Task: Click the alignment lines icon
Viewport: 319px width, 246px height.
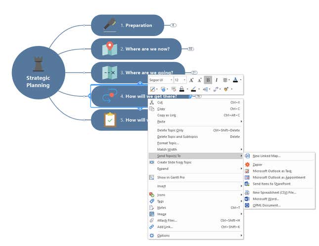Action: (x=225, y=80)
